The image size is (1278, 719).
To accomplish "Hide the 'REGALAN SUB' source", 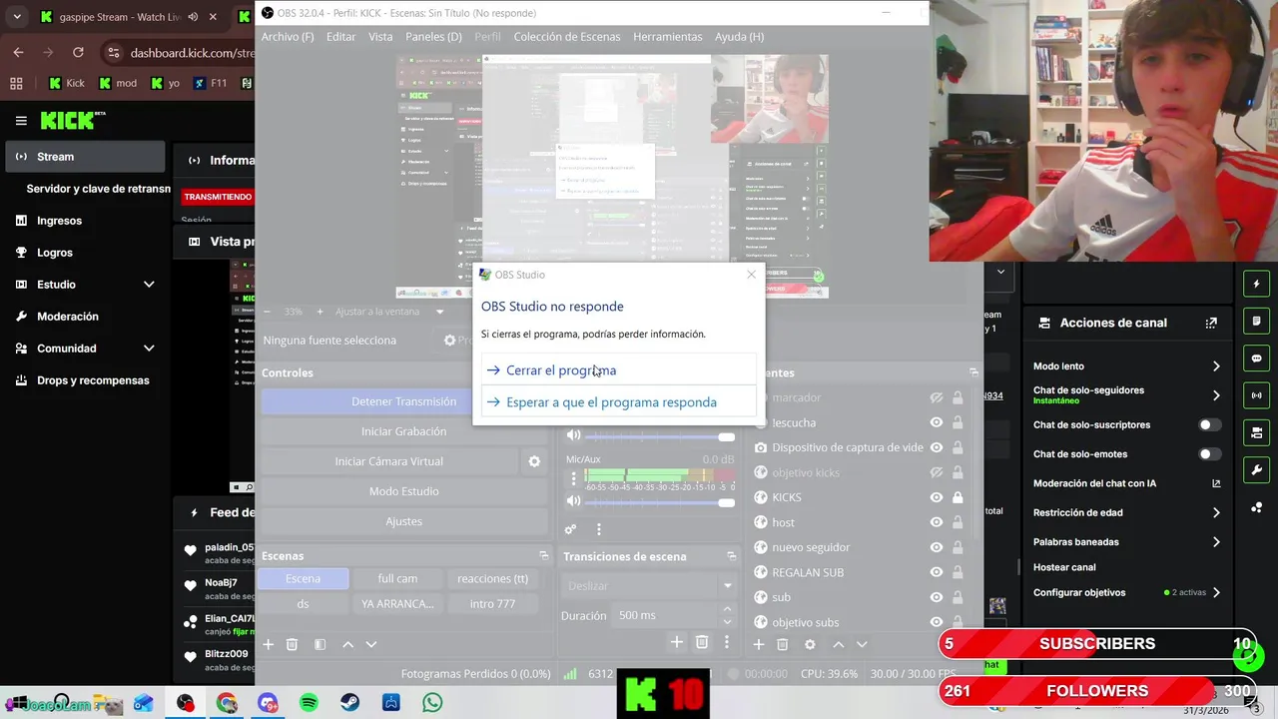I will [936, 572].
